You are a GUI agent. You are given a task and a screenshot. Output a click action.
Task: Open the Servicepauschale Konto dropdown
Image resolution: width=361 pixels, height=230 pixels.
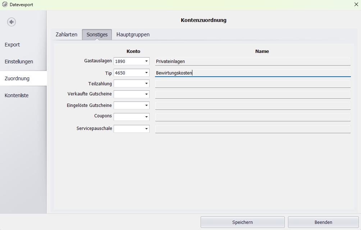[146, 129]
